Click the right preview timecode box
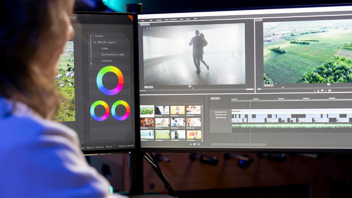Image resolution: width=352 pixels, height=198 pixels. [268, 85]
